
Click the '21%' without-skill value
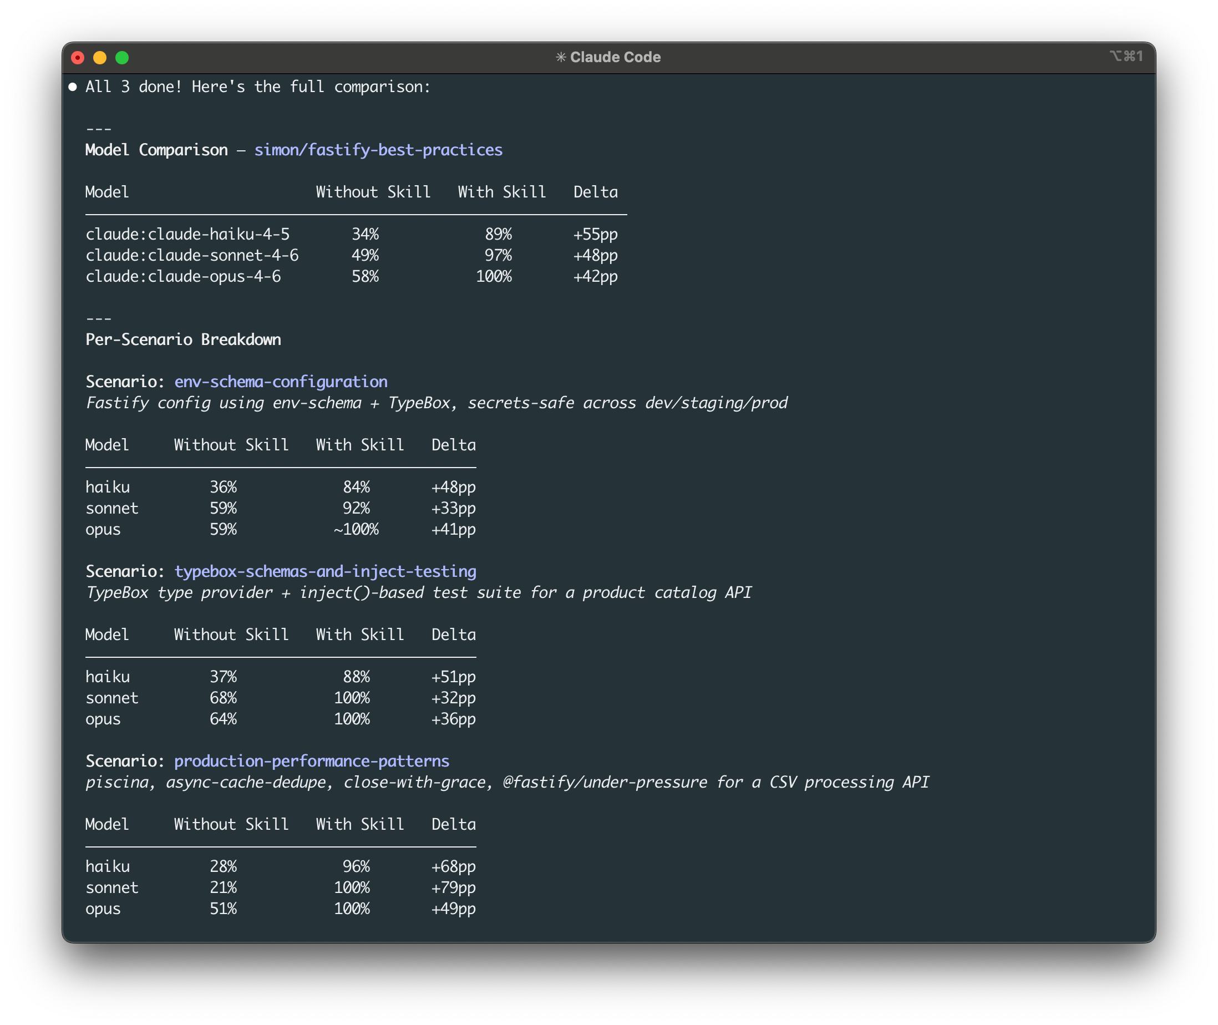point(223,887)
